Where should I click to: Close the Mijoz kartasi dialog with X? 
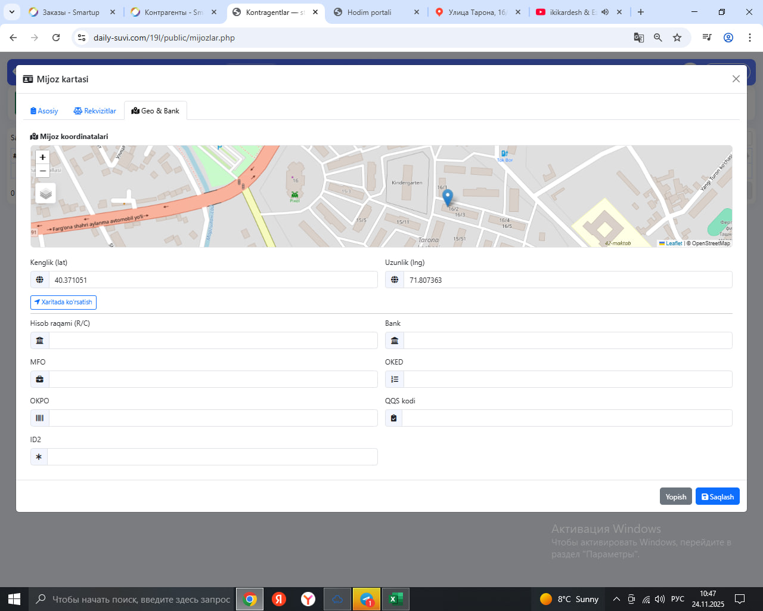736,79
